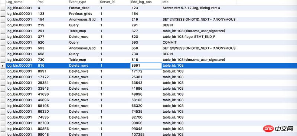Click the Delete_rows cell at Pos 90856
Viewport: 297px width, 136px height.
(84, 129)
